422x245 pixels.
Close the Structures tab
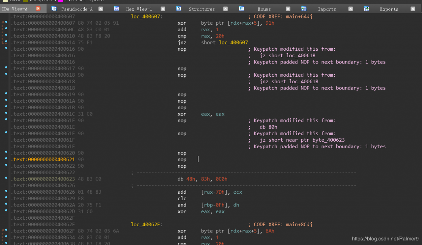226,9
